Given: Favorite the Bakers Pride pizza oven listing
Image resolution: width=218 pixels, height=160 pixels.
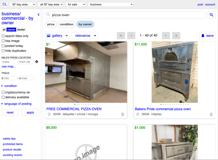Looking at the screenshot, I should pos(138,114).
